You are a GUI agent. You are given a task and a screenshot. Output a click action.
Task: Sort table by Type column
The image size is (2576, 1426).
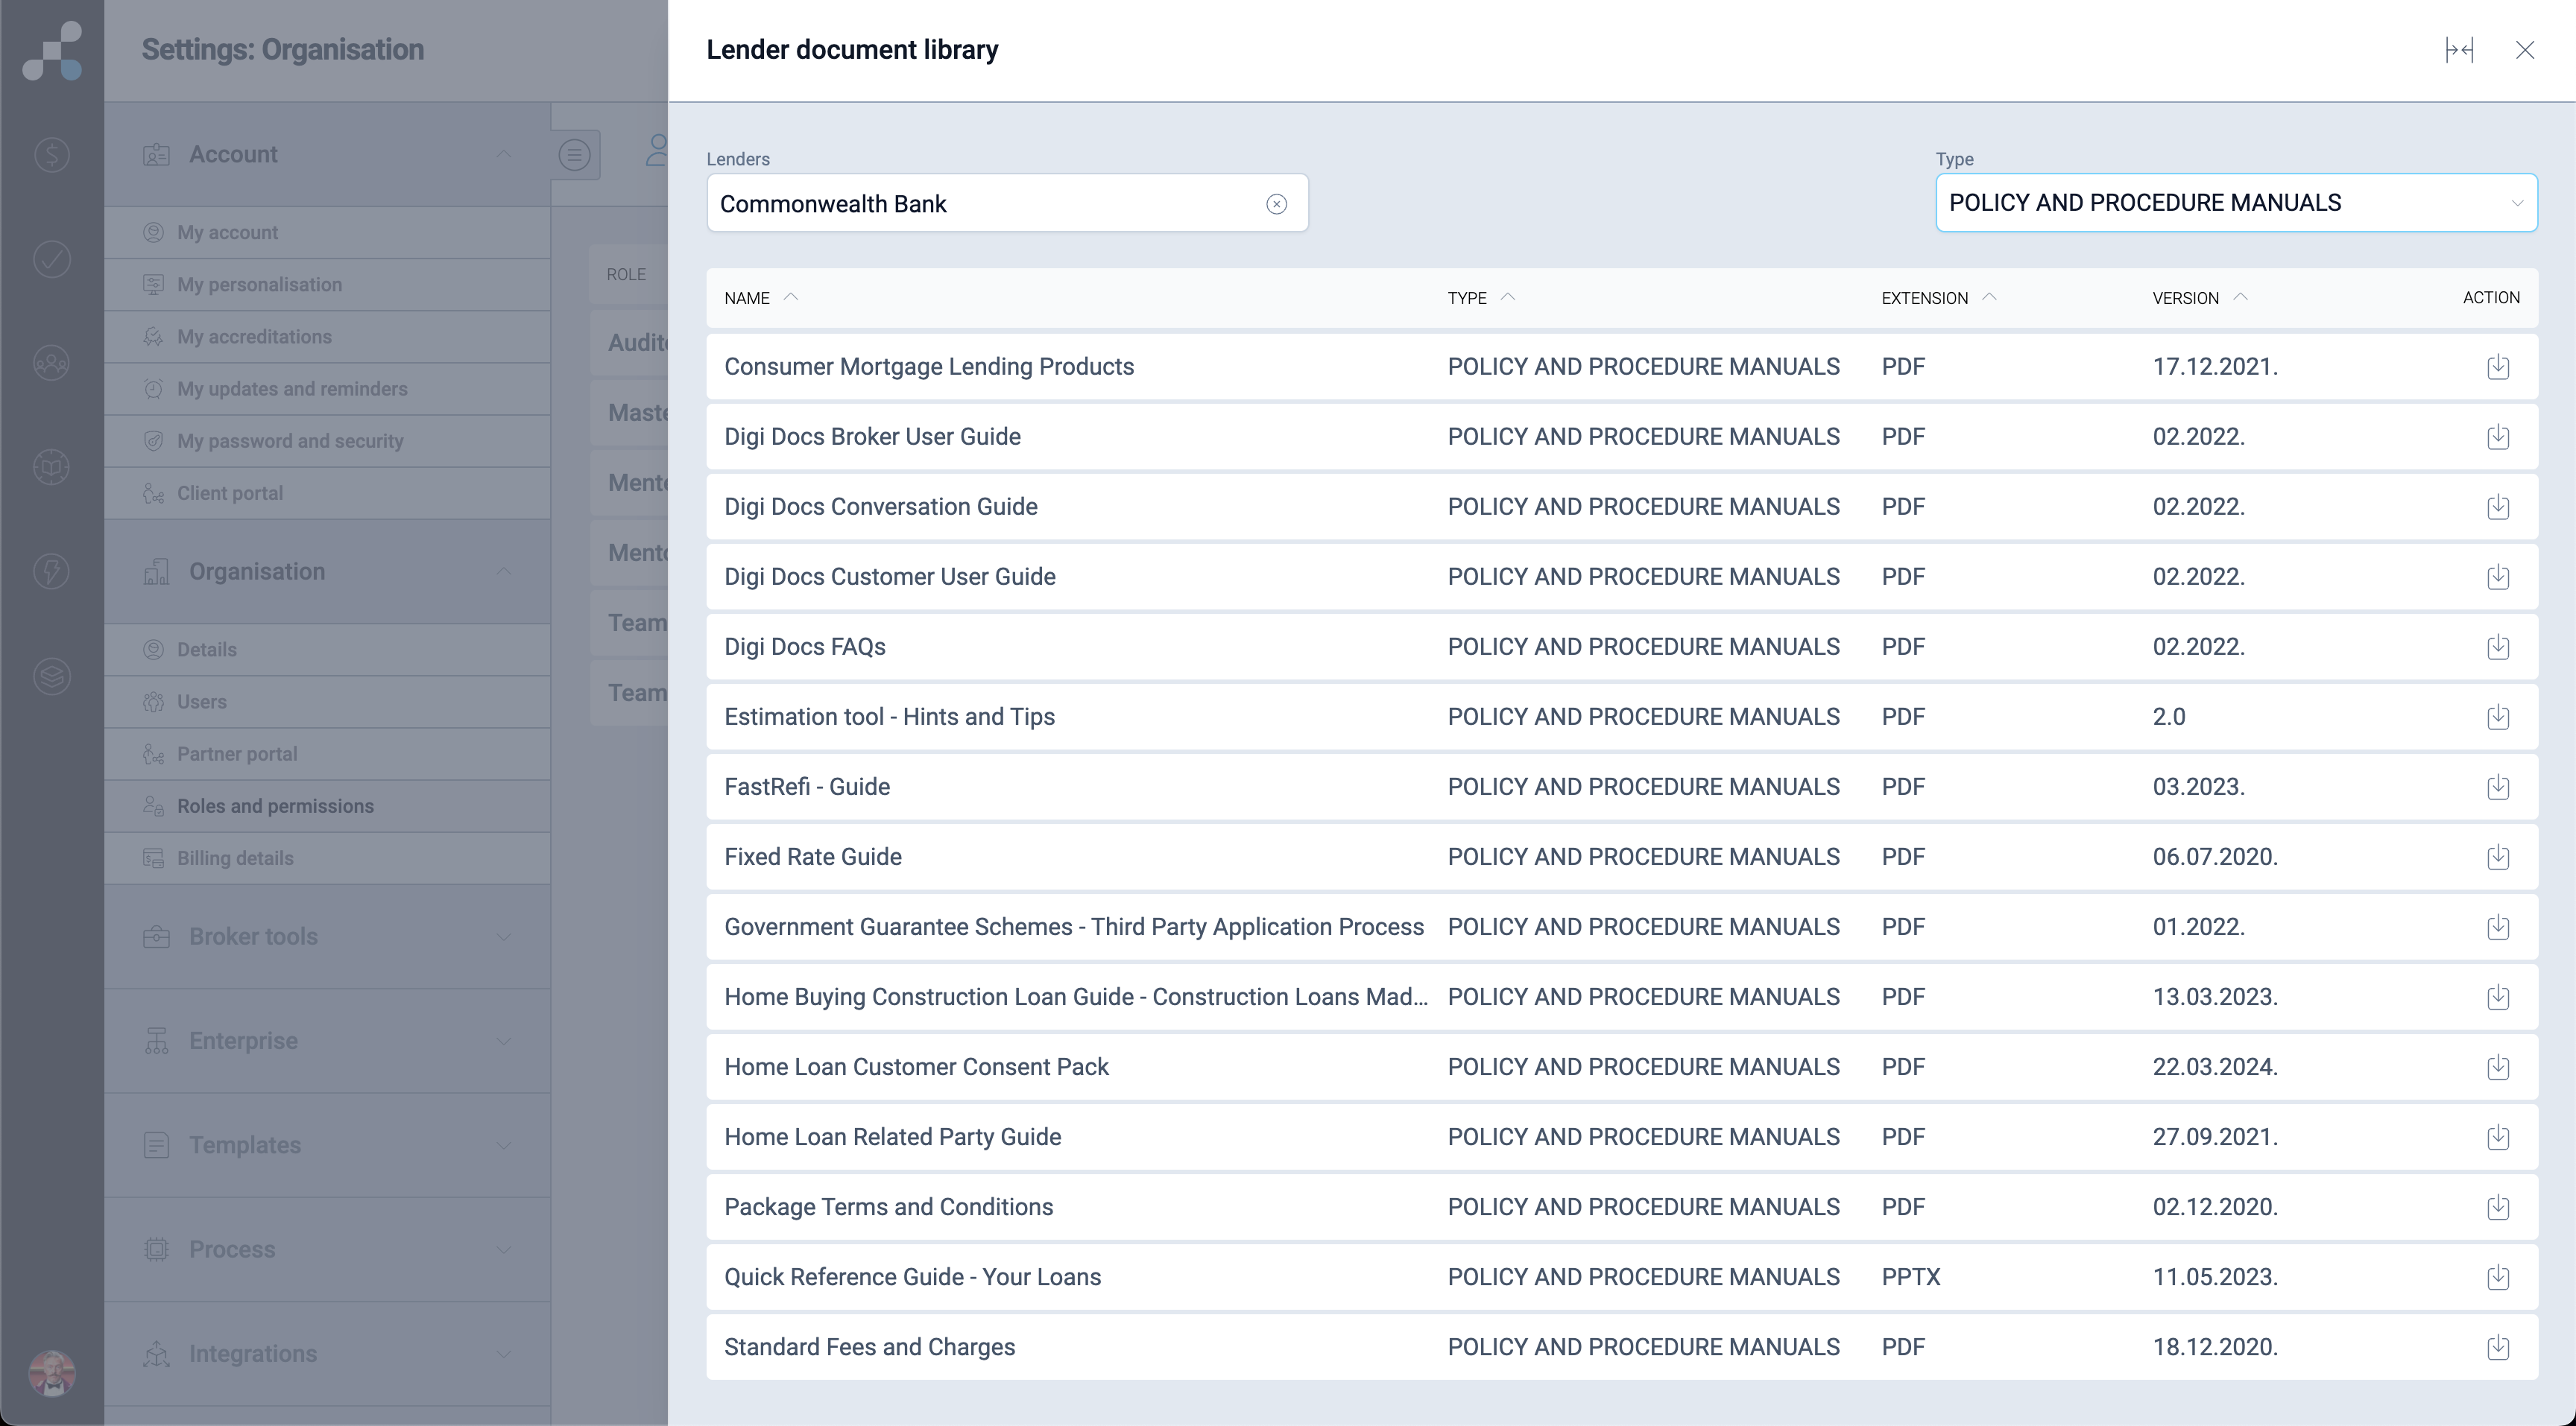coord(1481,298)
